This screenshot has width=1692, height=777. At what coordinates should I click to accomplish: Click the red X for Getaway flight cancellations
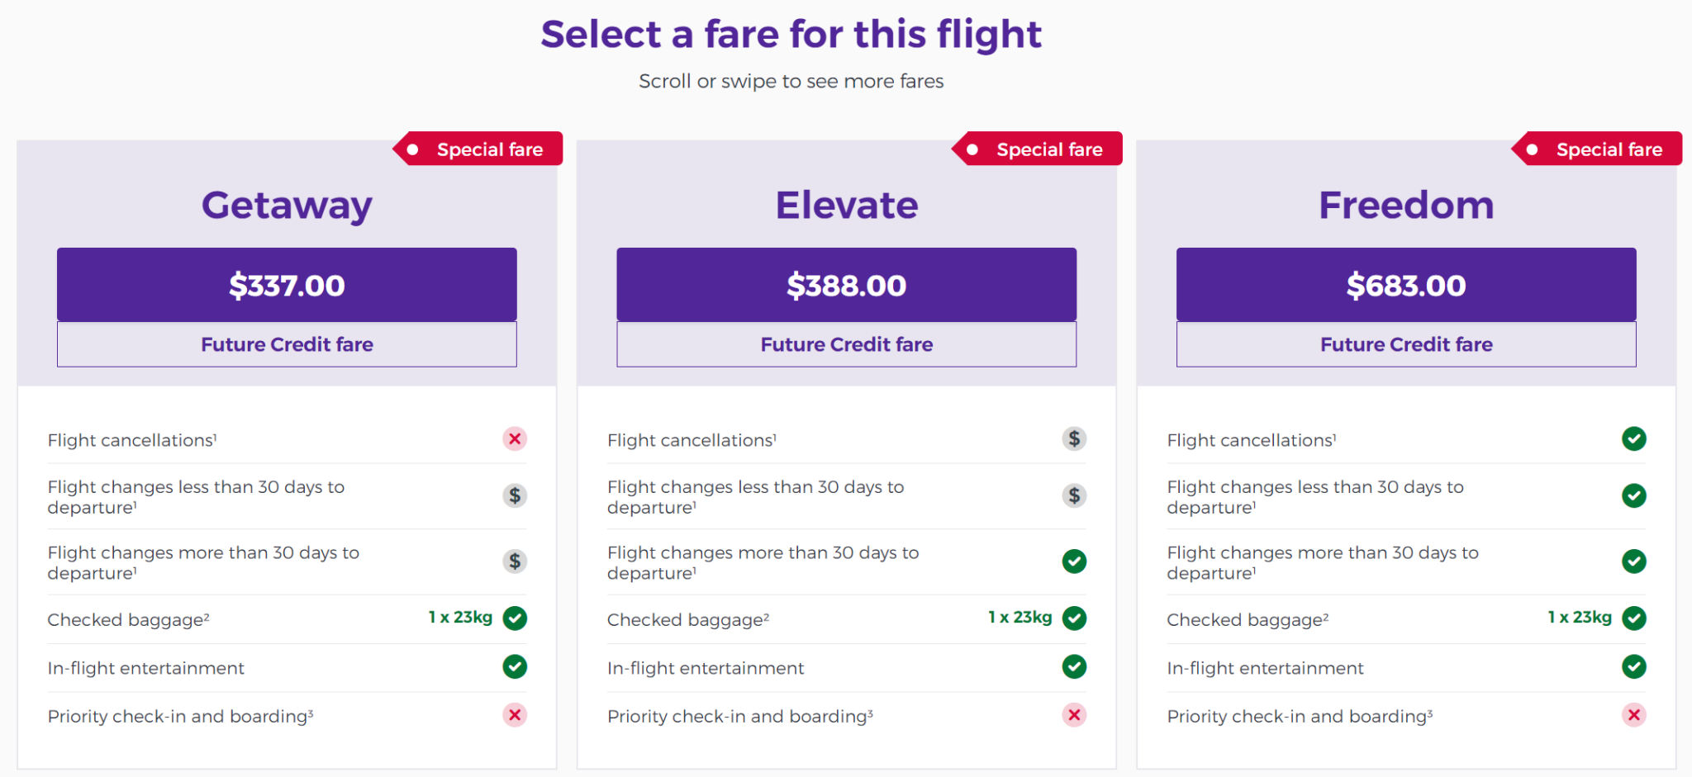[514, 439]
